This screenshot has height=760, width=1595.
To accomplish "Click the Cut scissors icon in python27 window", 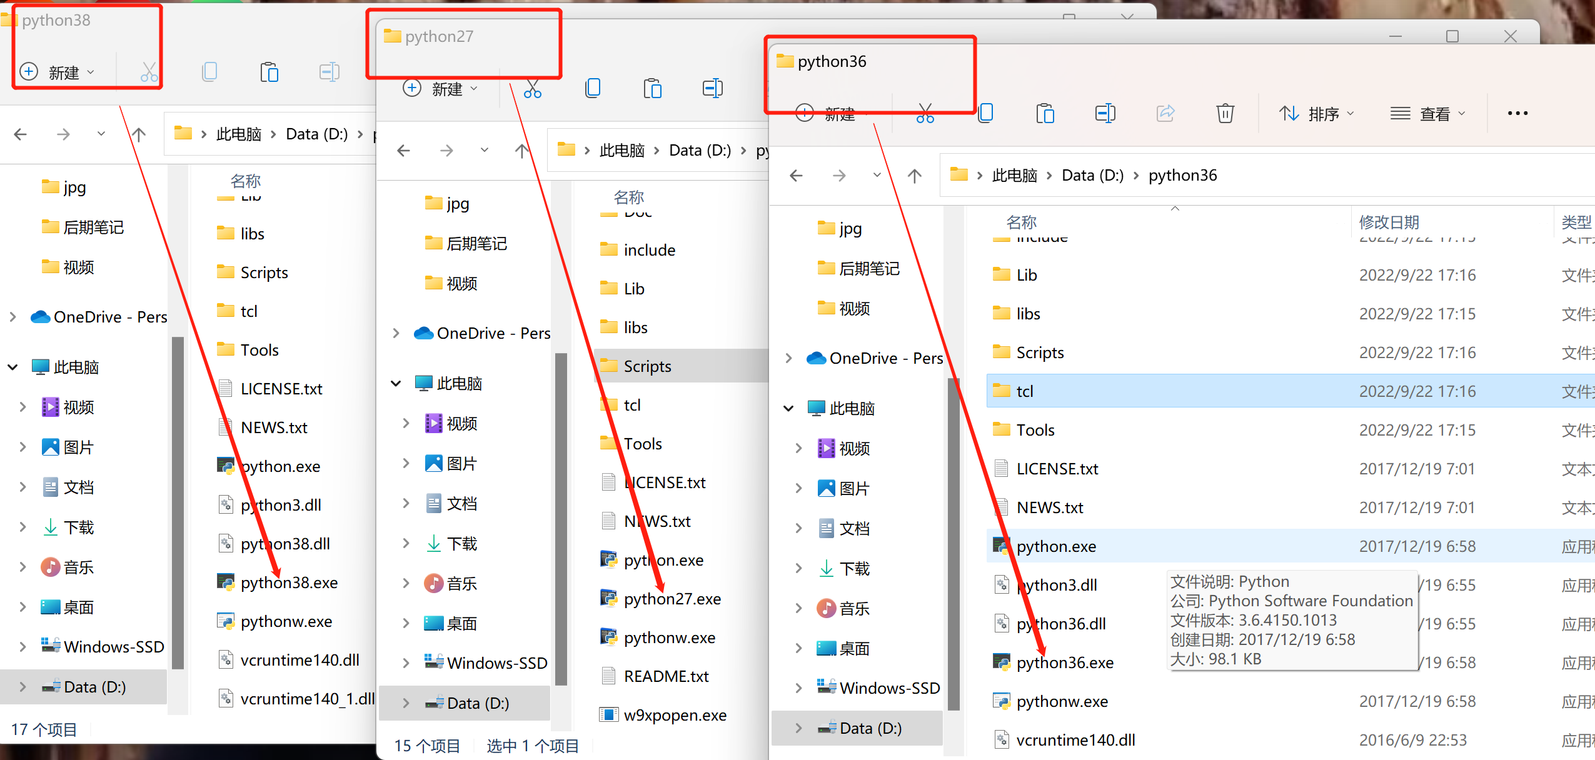I will coord(532,89).
